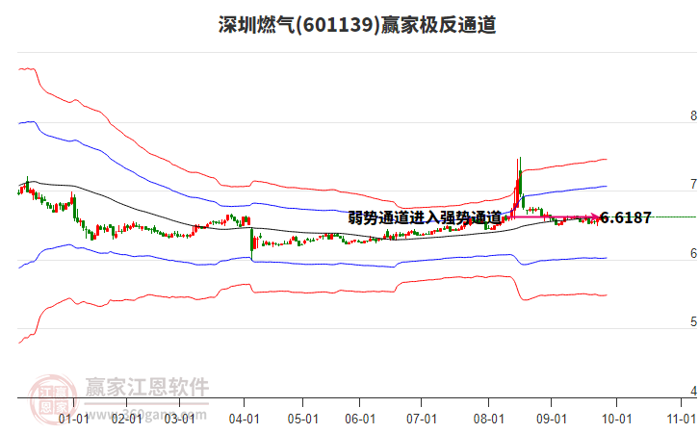Click the price axis label 8

pos(693,115)
